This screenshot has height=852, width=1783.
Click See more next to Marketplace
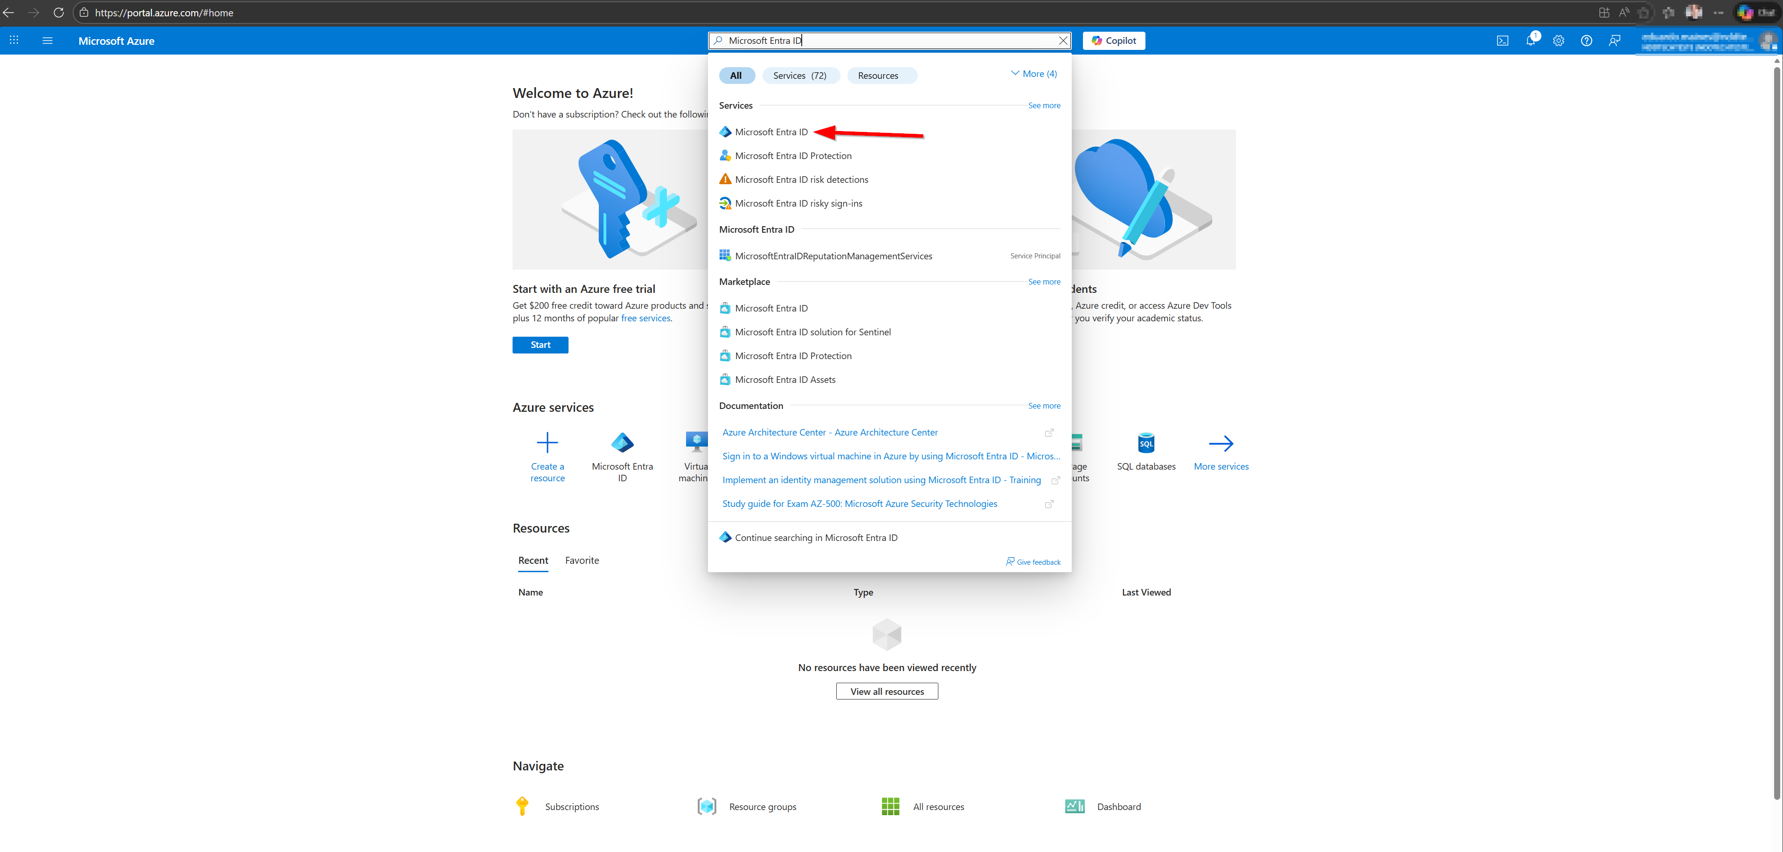(x=1043, y=282)
